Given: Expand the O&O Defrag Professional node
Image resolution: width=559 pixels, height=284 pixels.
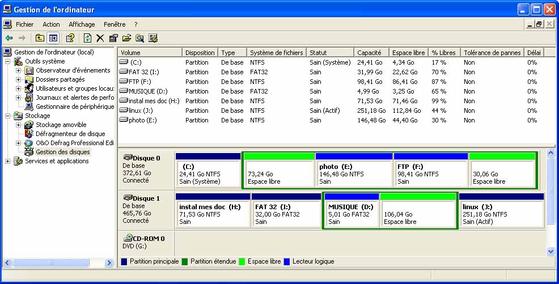Looking at the screenshot, I should [19, 143].
